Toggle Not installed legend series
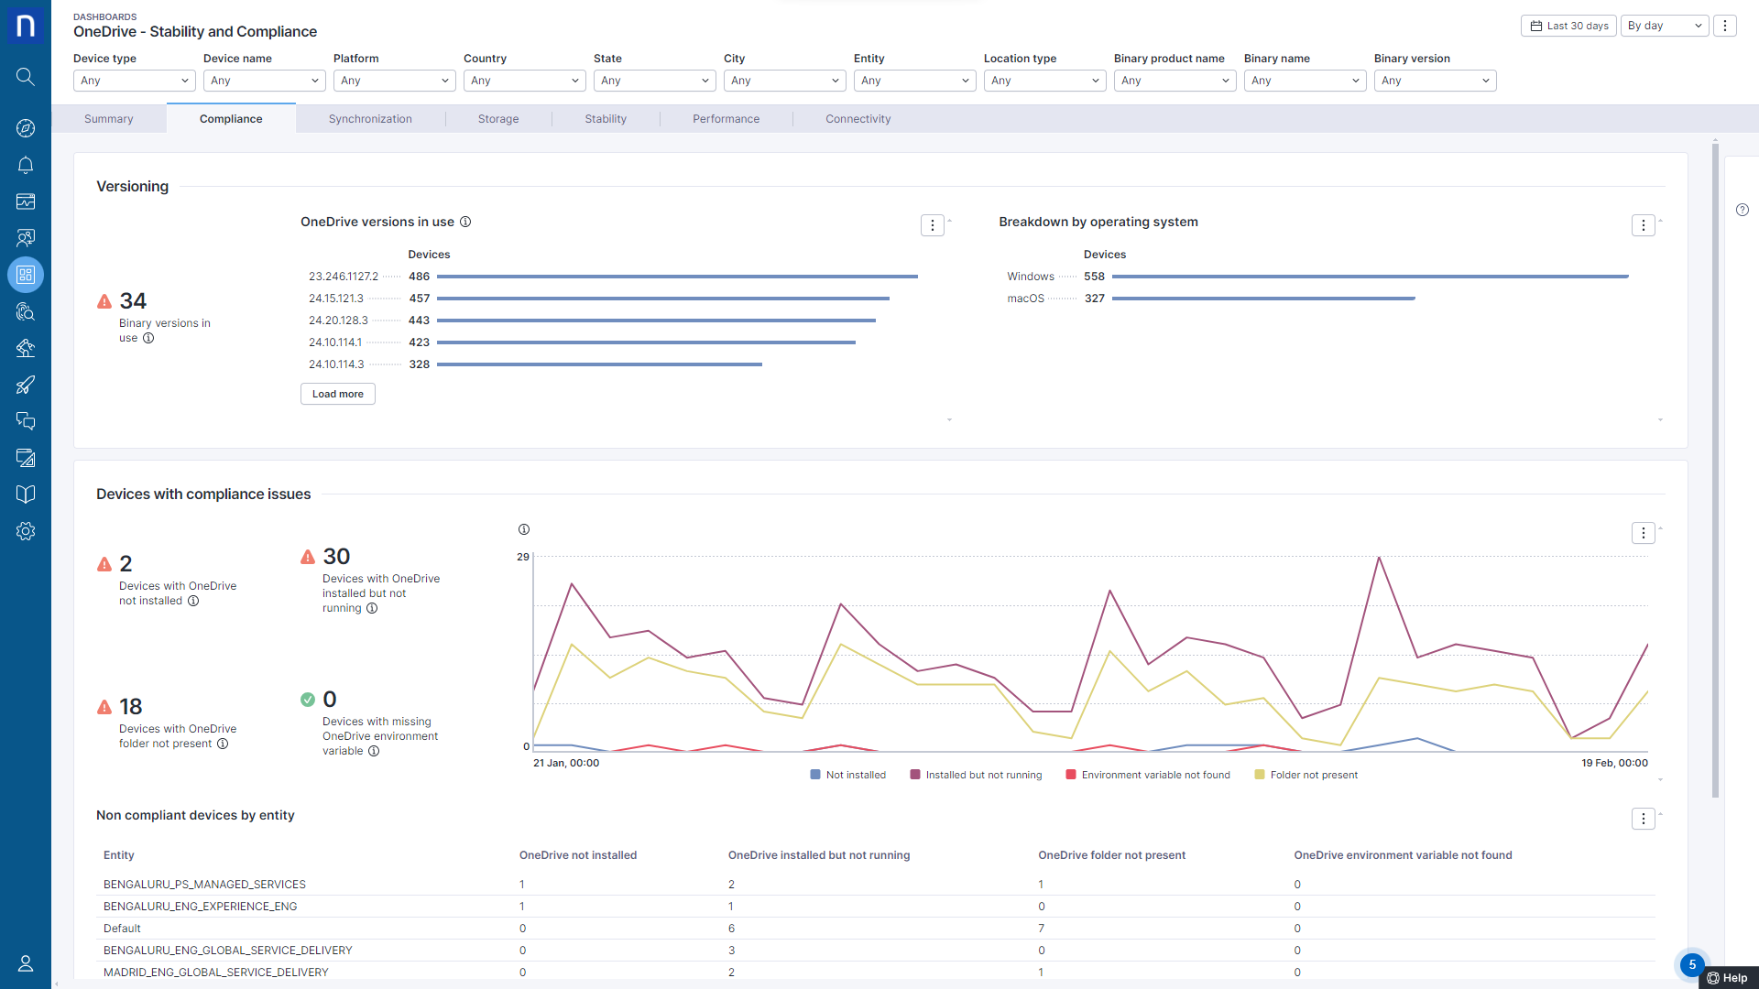 848,775
